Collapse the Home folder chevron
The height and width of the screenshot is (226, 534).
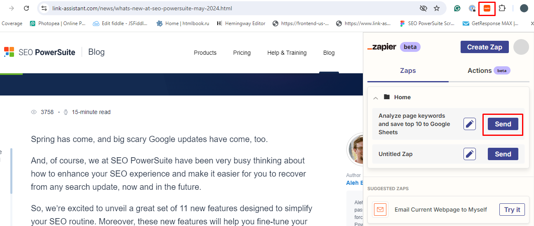(376, 98)
